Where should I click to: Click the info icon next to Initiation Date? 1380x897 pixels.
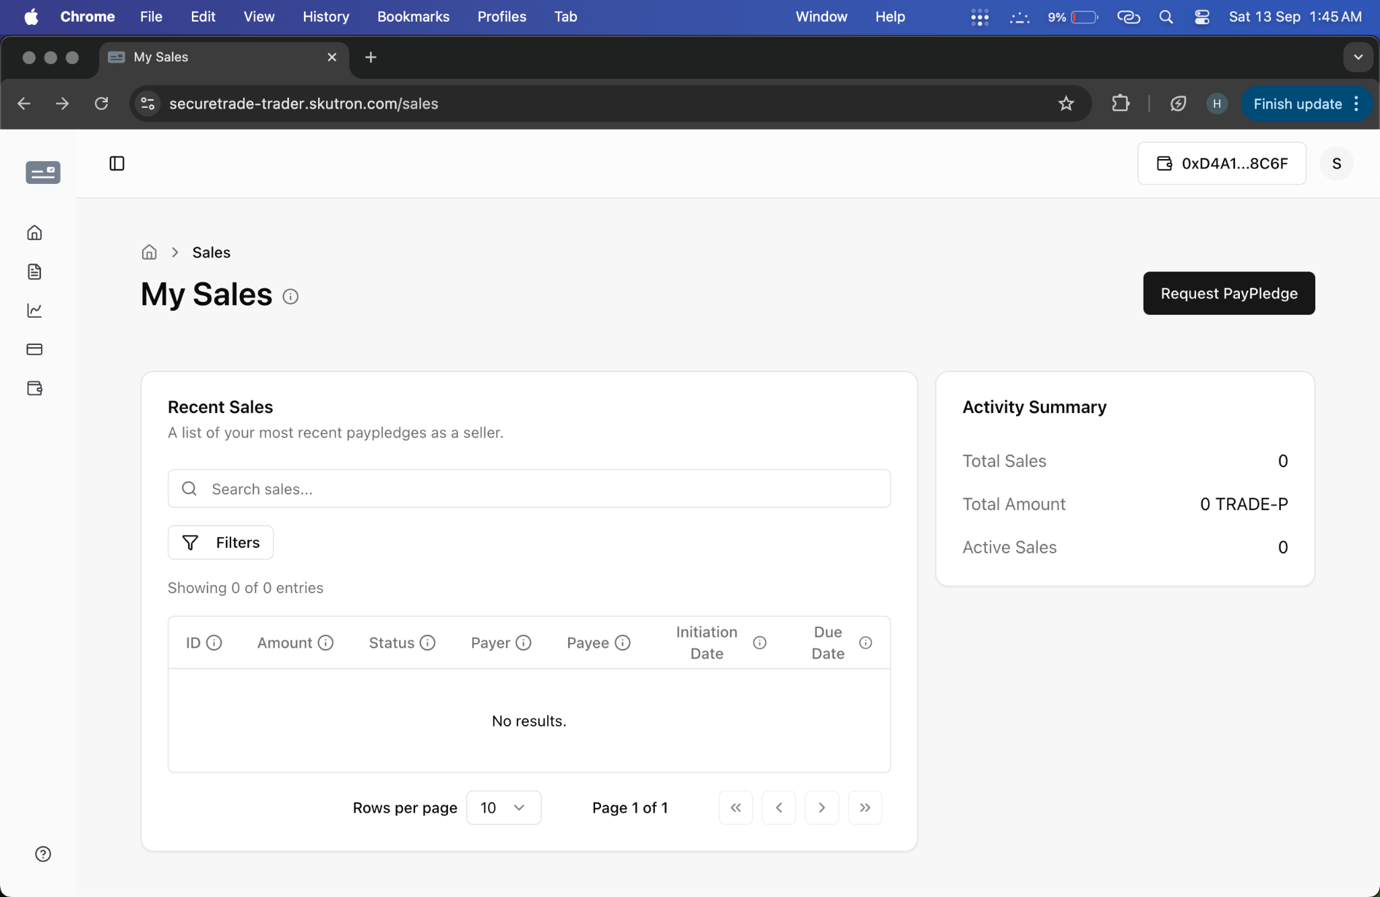(x=759, y=643)
